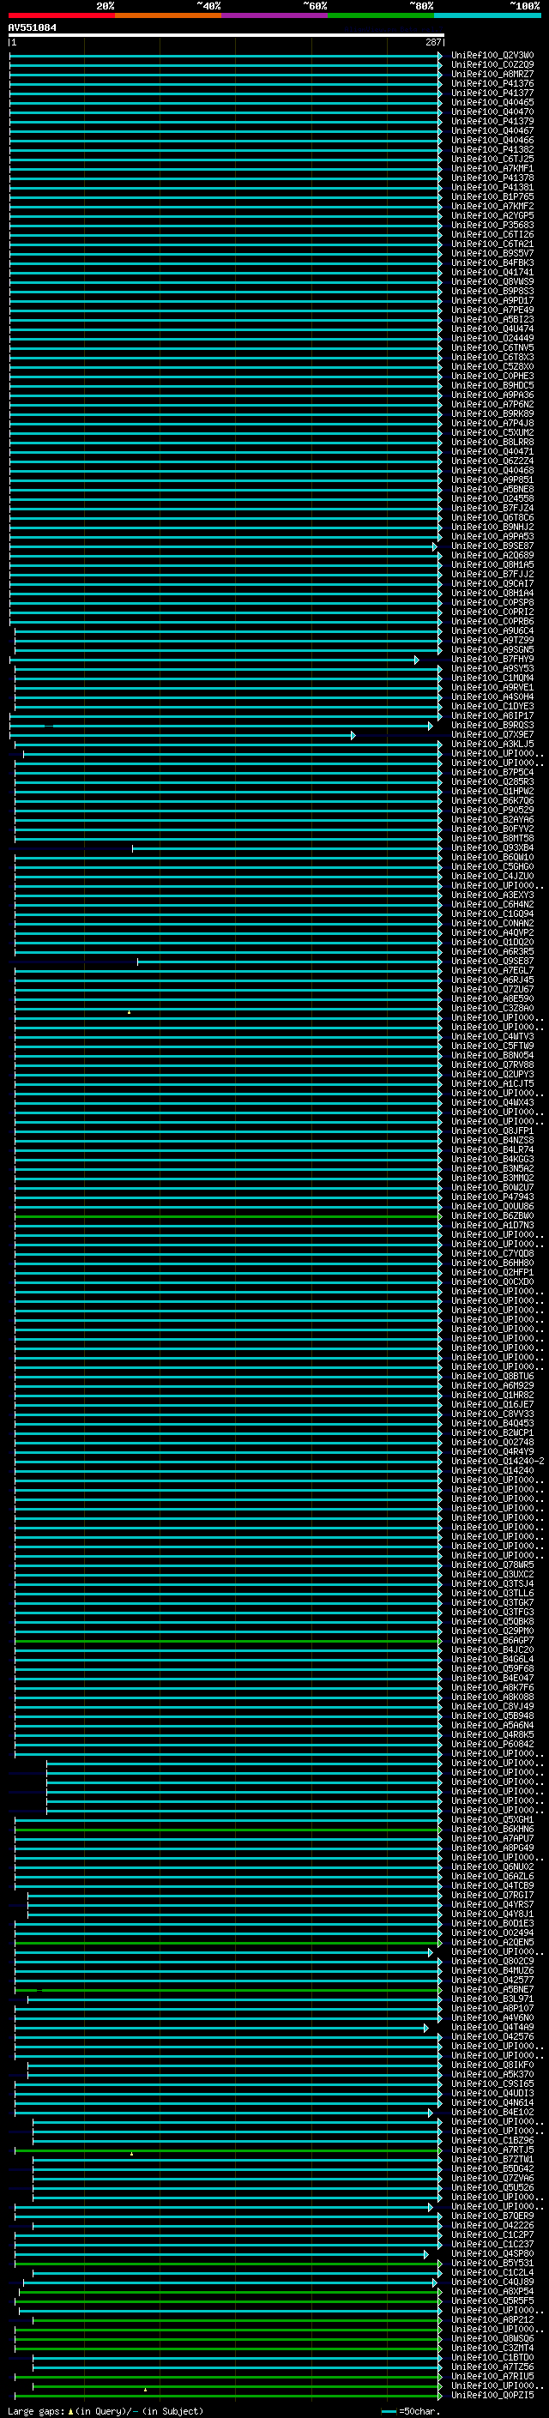The height and width of the screenshot is (2418, 549).
Task: Select the UniRef100_C0PRB6 entry
Action: click(492, 621)
